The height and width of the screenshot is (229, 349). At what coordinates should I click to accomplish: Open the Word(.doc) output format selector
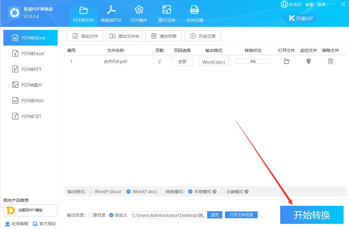pyautogui.click(x=214, y=62)
